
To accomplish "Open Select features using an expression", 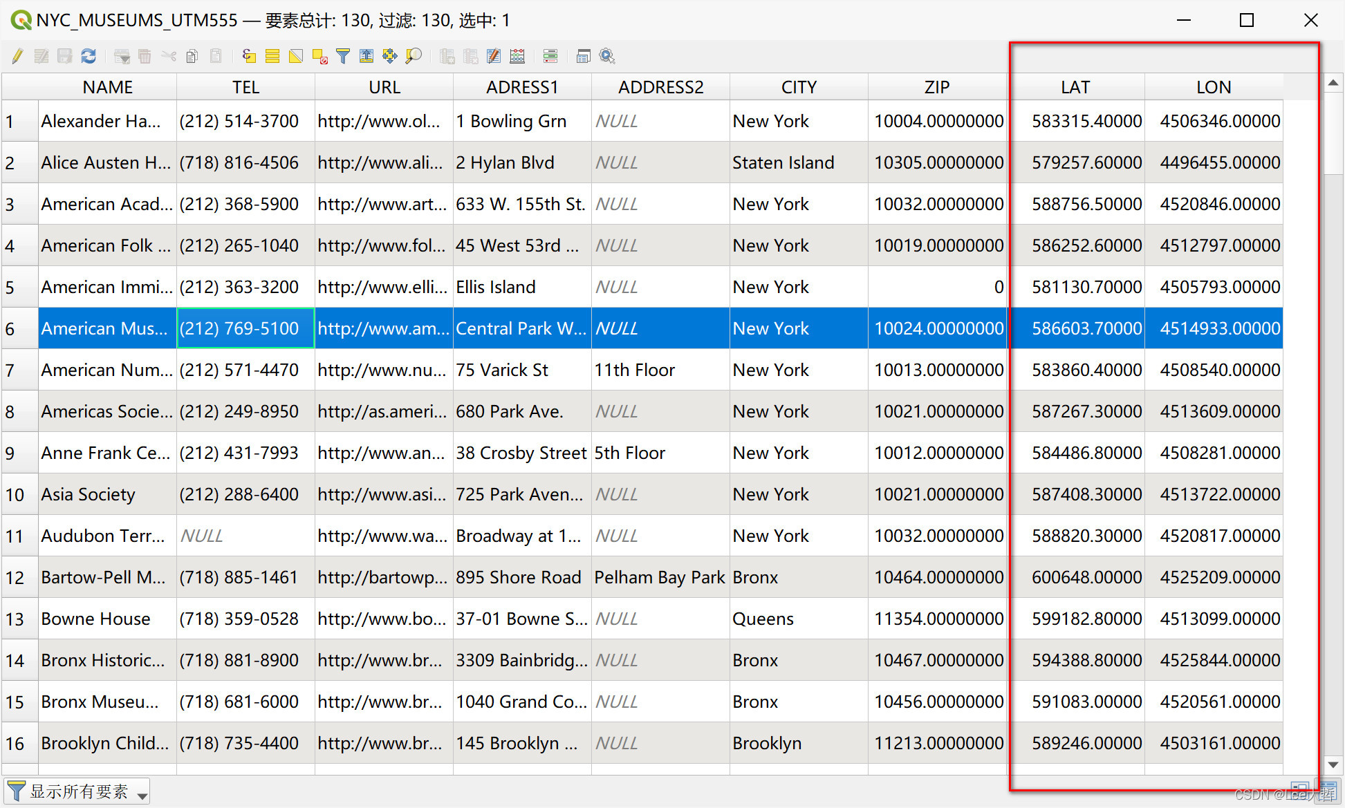I will point(249,57).
